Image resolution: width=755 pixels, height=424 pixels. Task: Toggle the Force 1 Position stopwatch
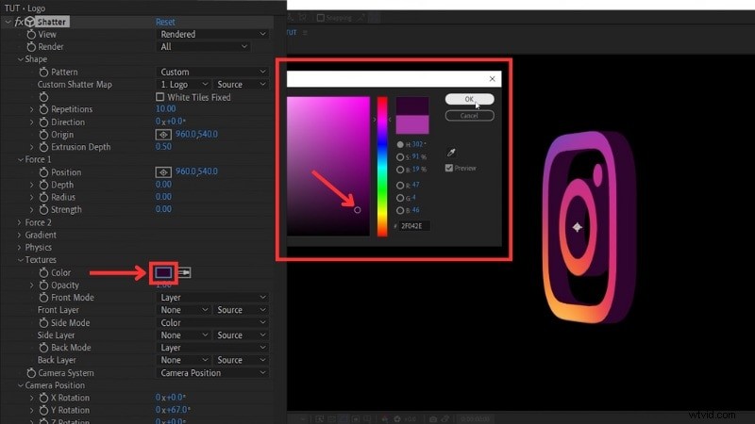coord(43,172)
